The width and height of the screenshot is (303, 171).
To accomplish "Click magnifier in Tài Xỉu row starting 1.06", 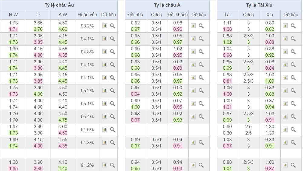I will pyautogui.click(x=293, y=90).
